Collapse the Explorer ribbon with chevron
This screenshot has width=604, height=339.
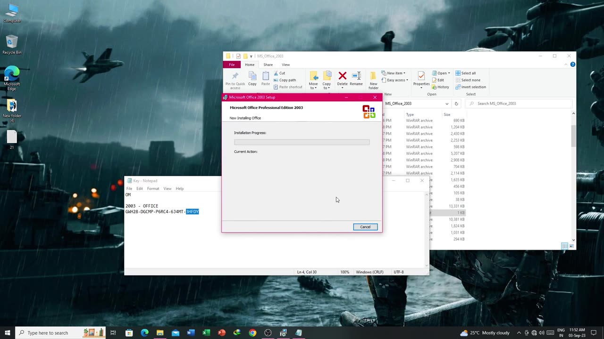pos(565,65)
